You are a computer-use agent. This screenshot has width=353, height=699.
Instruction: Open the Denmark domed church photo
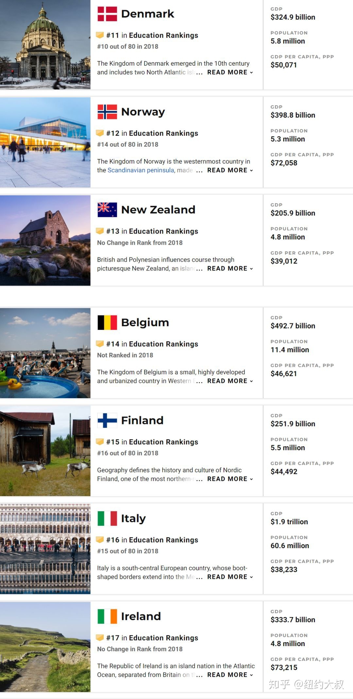pos(45,44)
